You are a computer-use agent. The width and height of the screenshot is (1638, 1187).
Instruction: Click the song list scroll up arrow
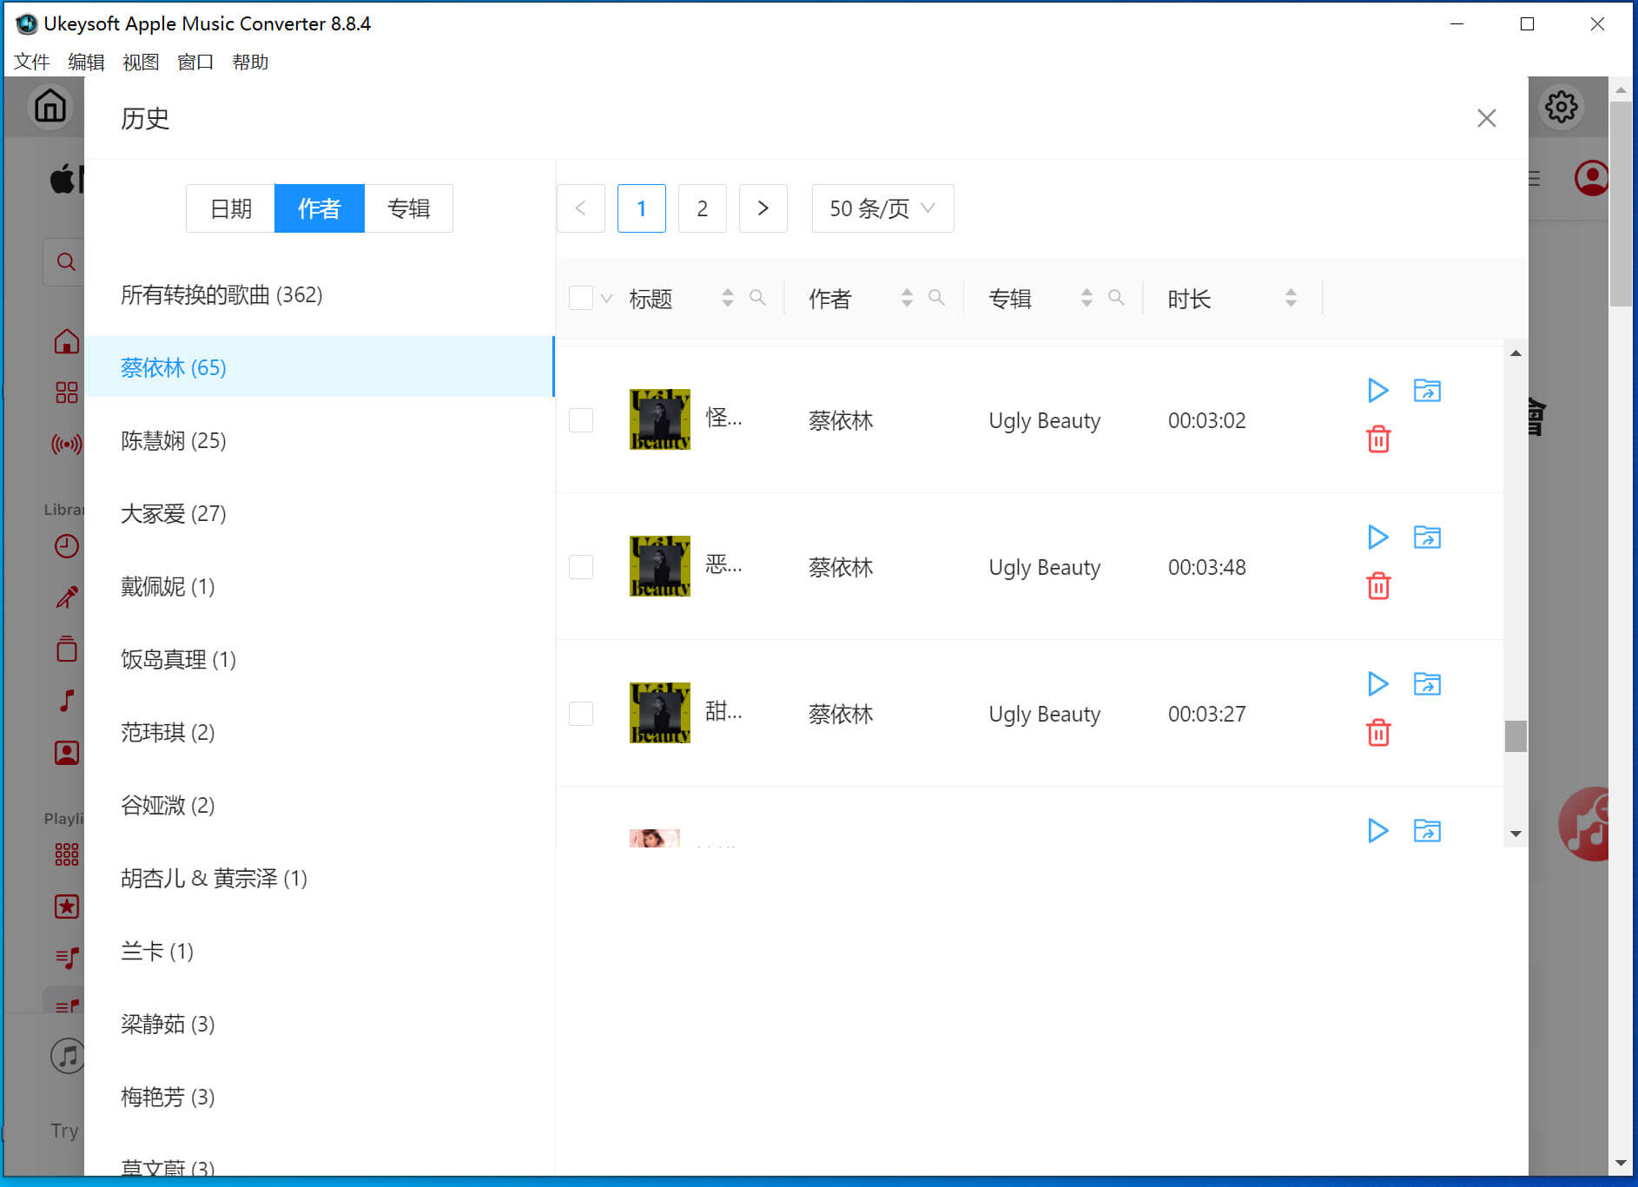tap(1516, 353)
